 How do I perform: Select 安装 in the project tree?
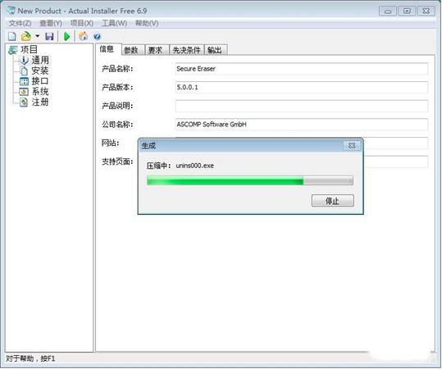pyautogui.click(x=39, y=71)
